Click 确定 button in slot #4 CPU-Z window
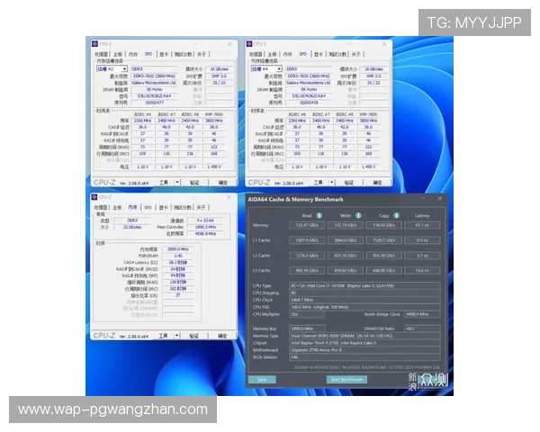 click(x=377, y=182)
